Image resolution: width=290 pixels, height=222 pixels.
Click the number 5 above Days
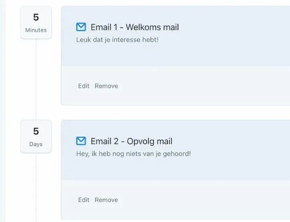(x=36, y=131)
